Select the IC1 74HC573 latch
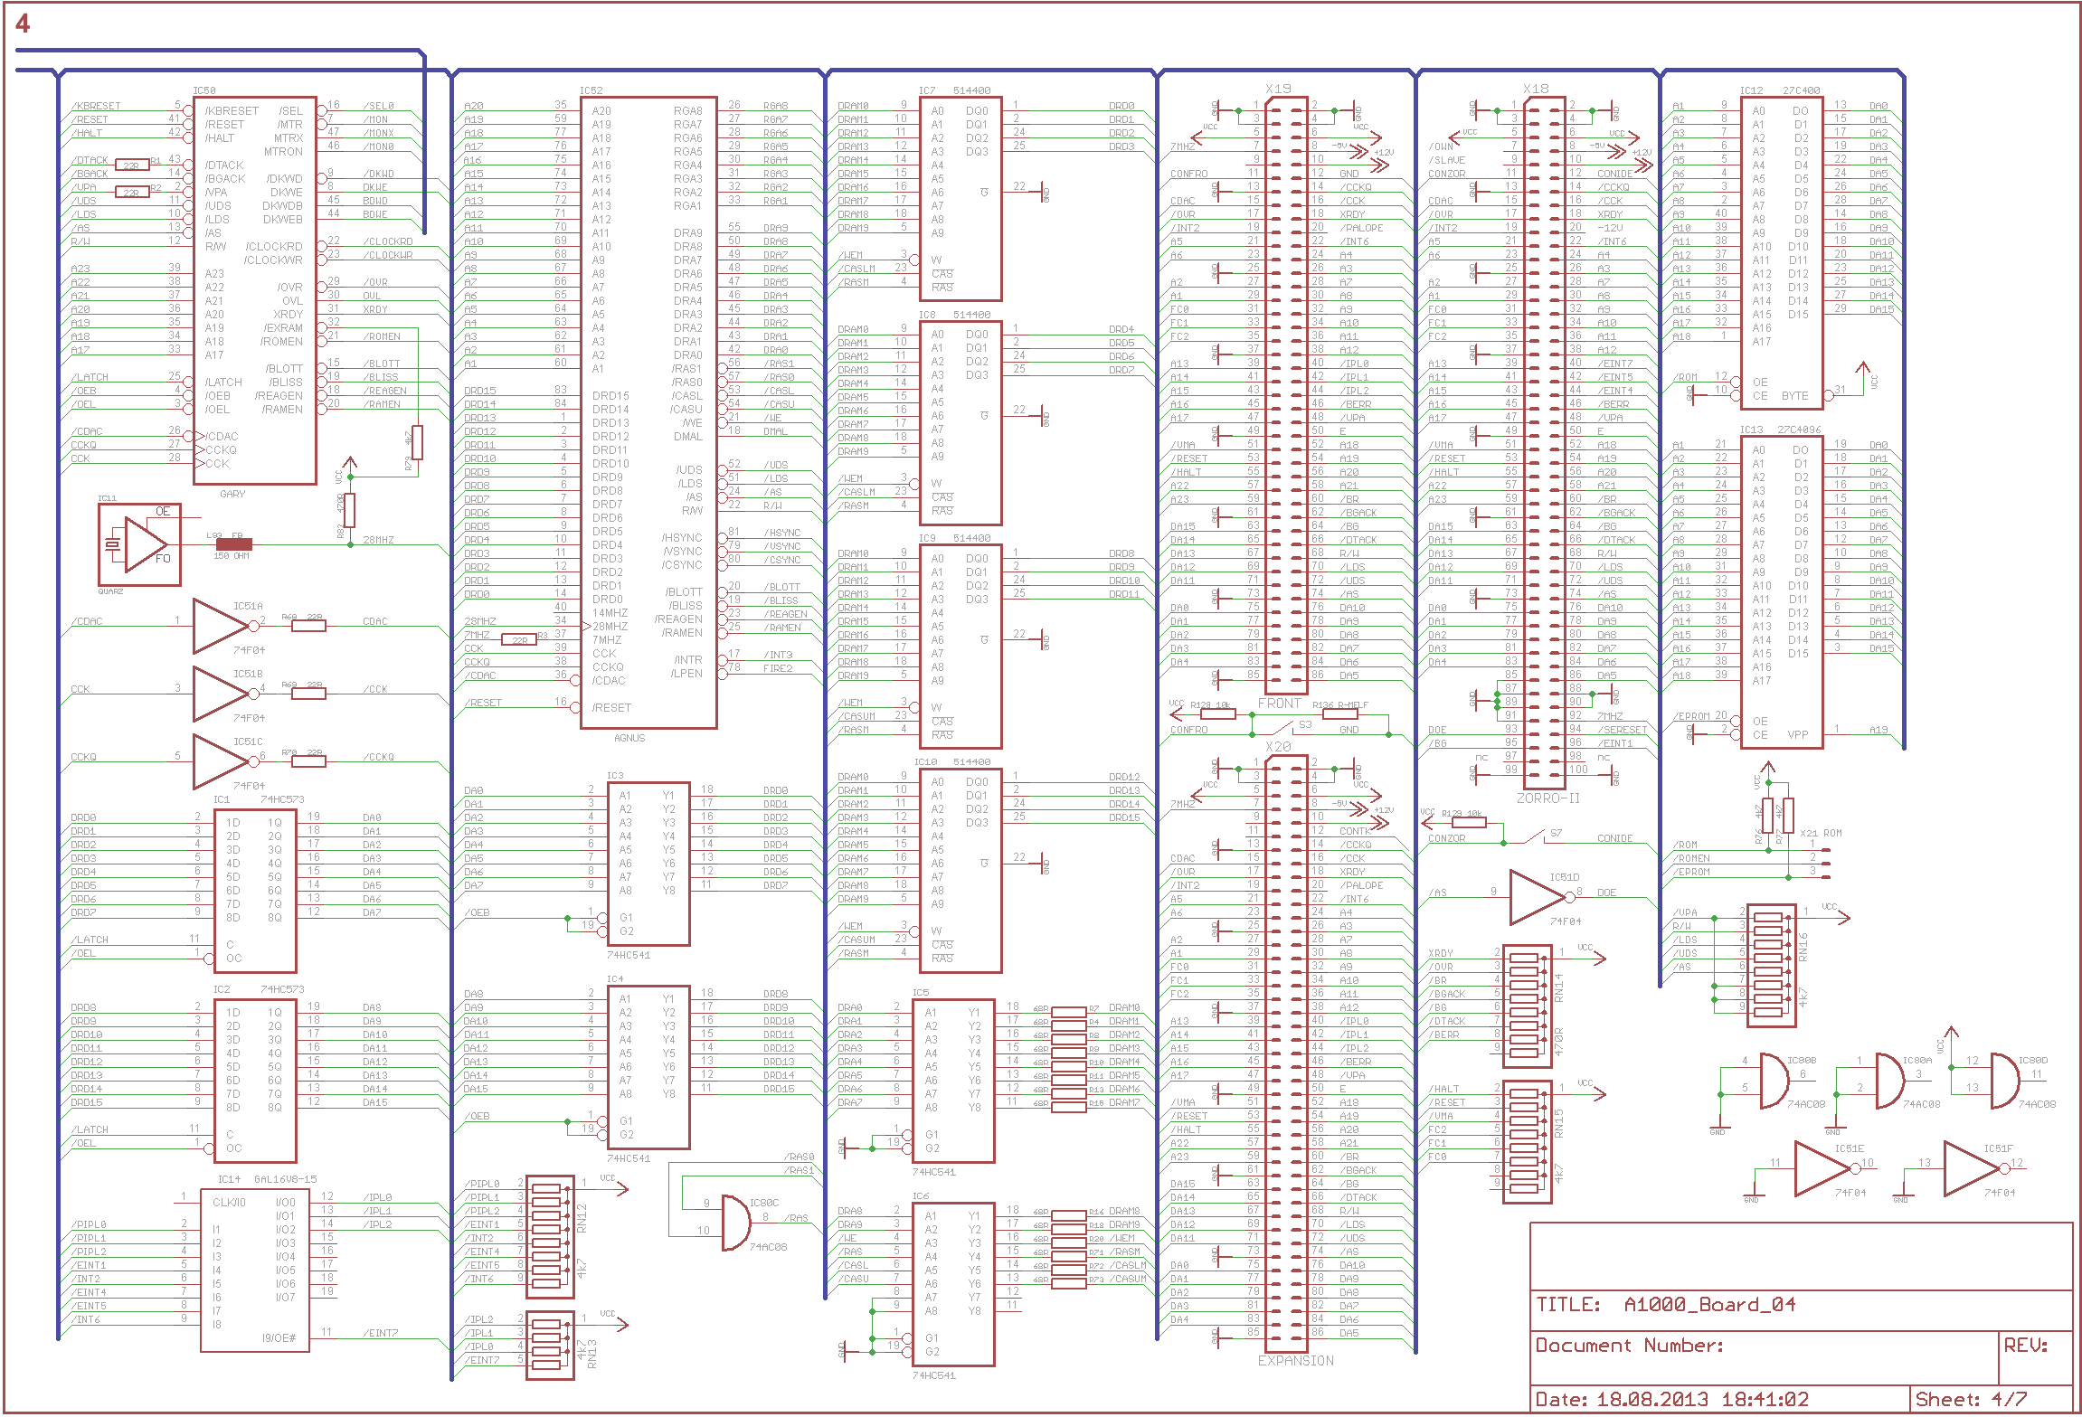 pos(255,890)
